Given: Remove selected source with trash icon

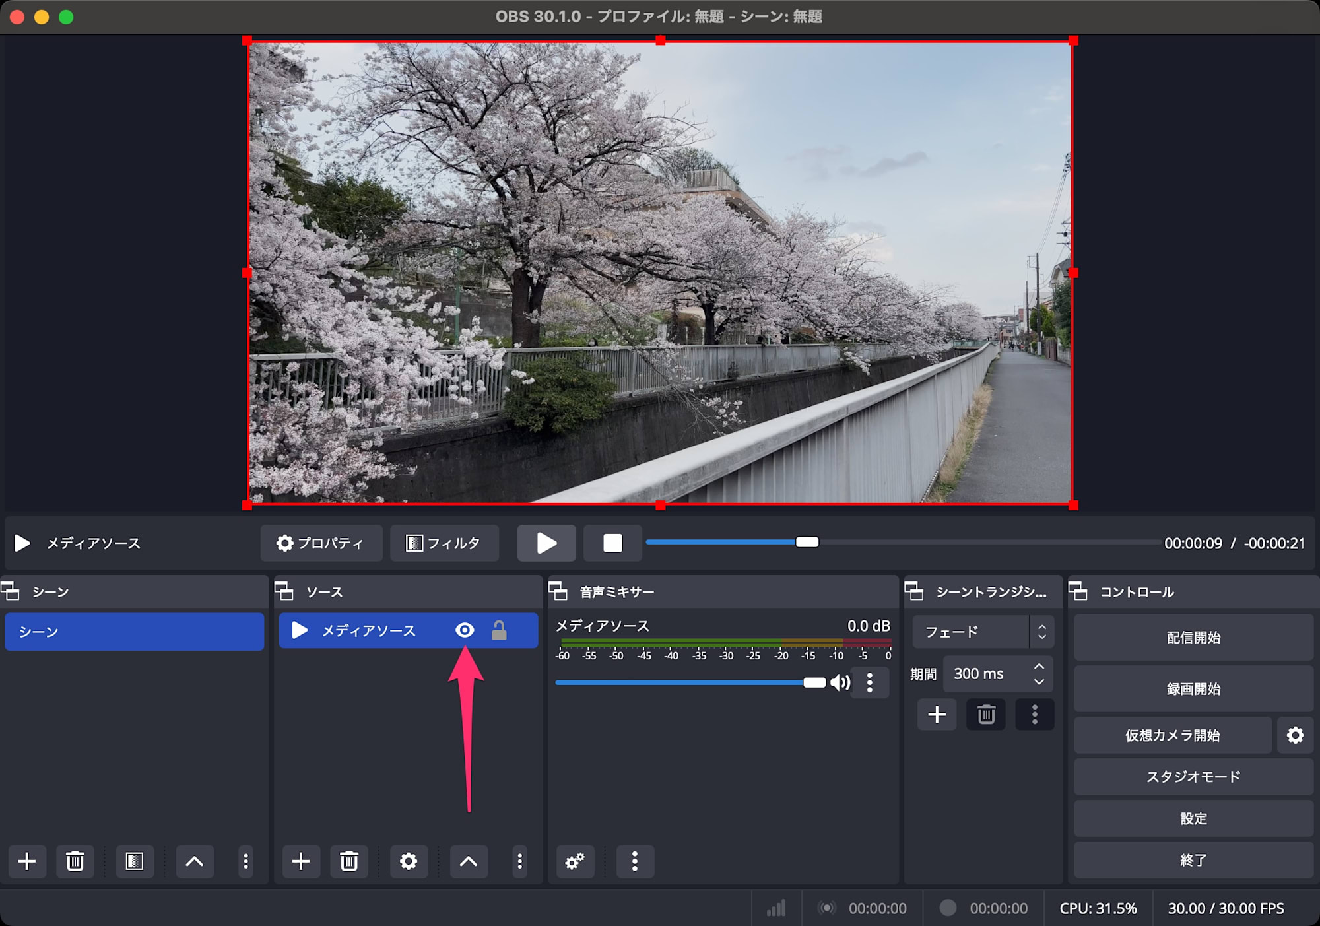Looking at the screenshot, I should (349, 861).
